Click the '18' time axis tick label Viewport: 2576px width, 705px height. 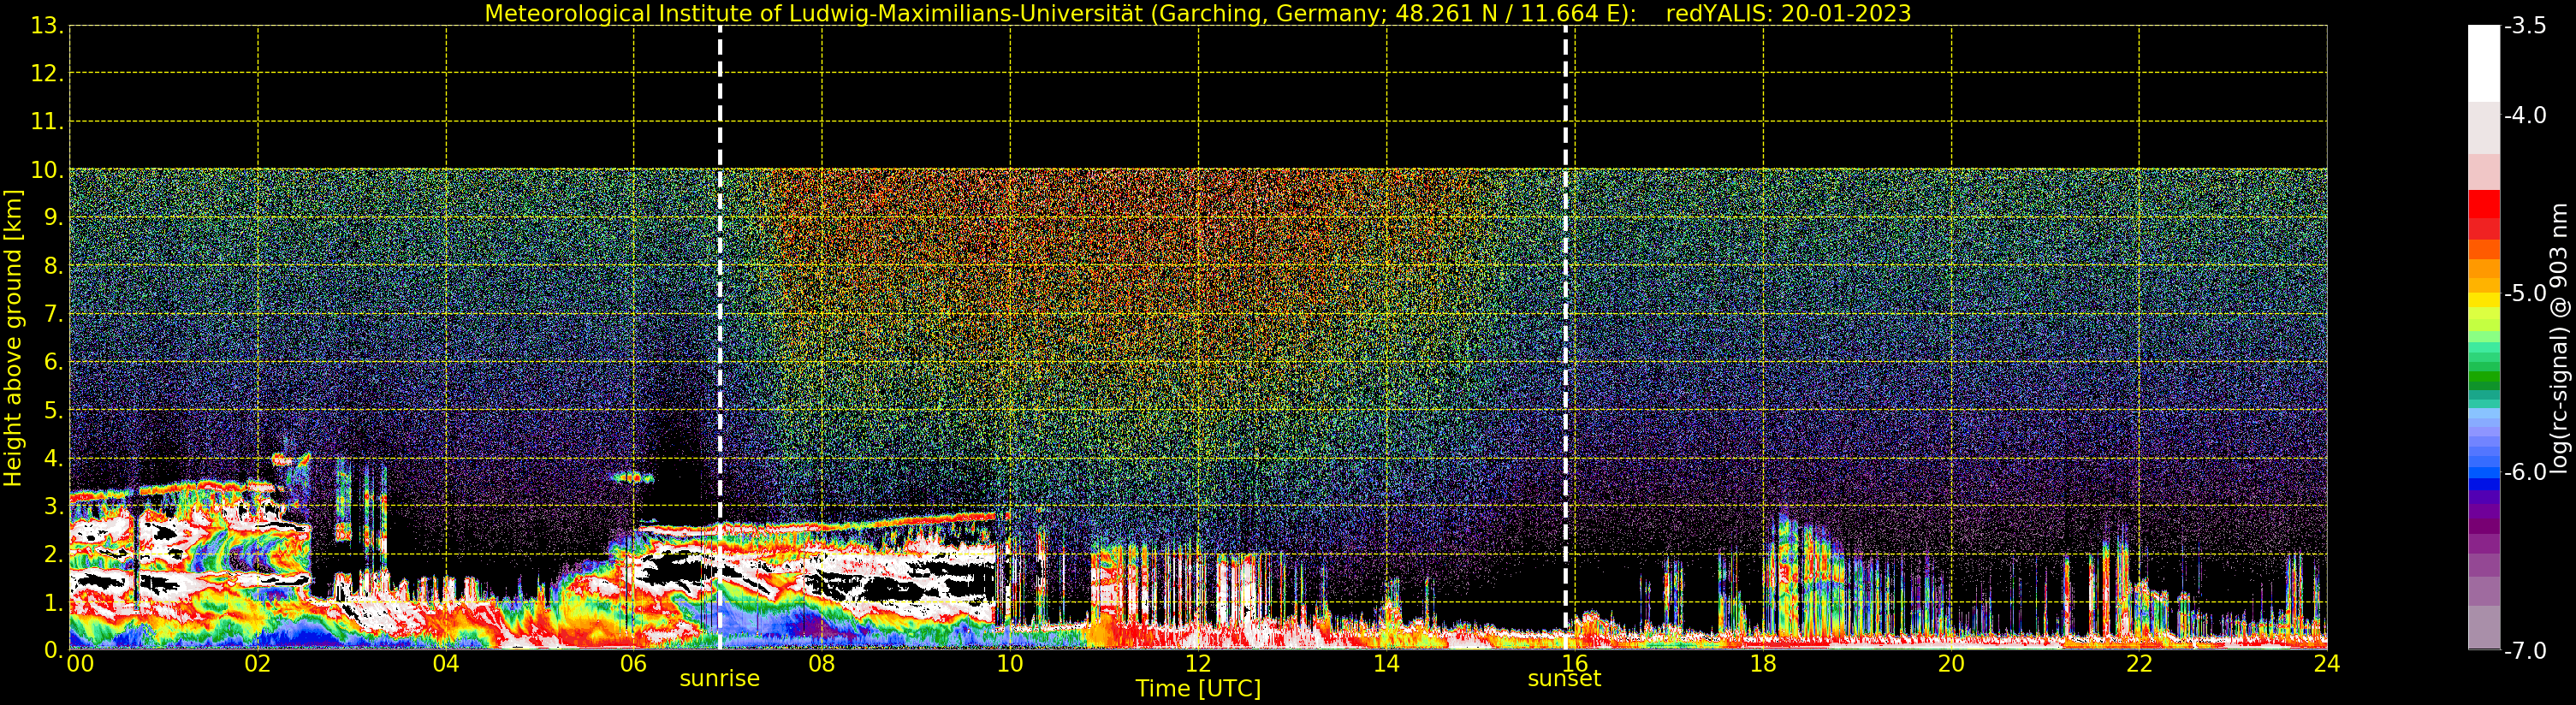pyautogui.click(x=1763, y=664)
